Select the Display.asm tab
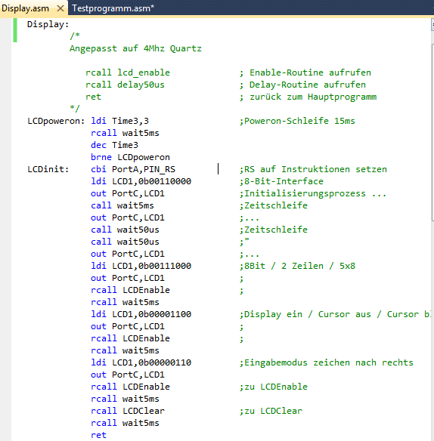The width and height of the screenshot is (434, 441). point(26,8)
